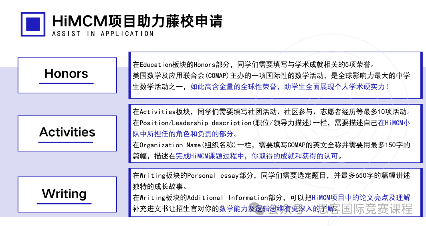Image resolution: width=426 pixels, height=226 pixels.
Task: Click the ASSIST IN APPLICATION subtitle
Action: [103, 34]
